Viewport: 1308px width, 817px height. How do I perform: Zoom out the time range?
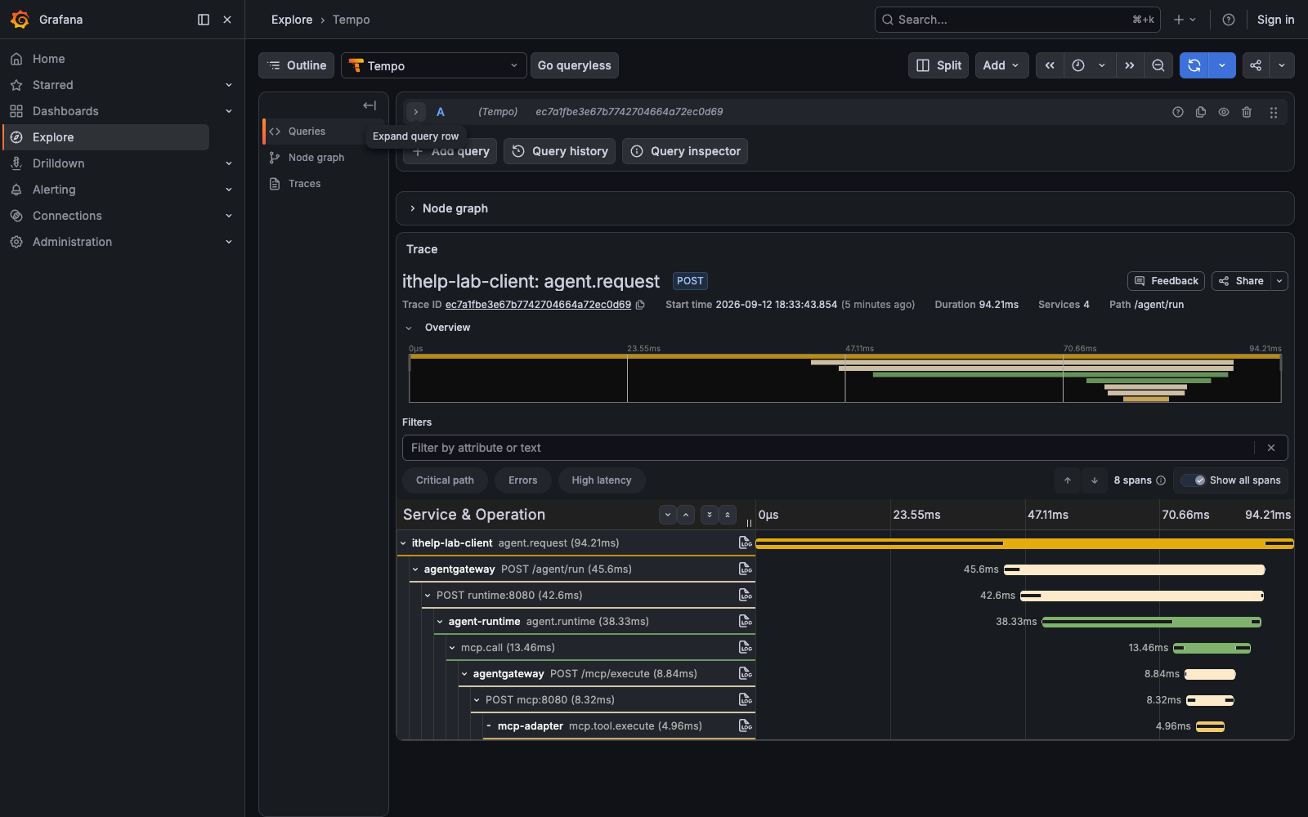pos(1158,65)
